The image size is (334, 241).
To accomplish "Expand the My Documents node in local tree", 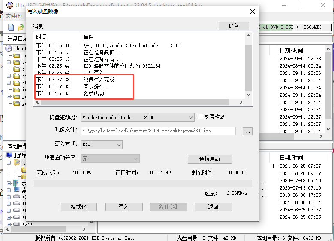I will [x=9, y=183].
